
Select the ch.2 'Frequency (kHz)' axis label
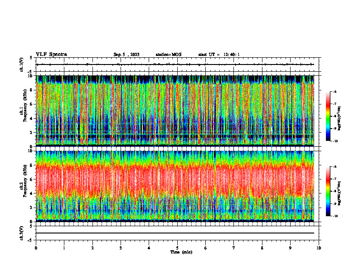tap(25, 181)
